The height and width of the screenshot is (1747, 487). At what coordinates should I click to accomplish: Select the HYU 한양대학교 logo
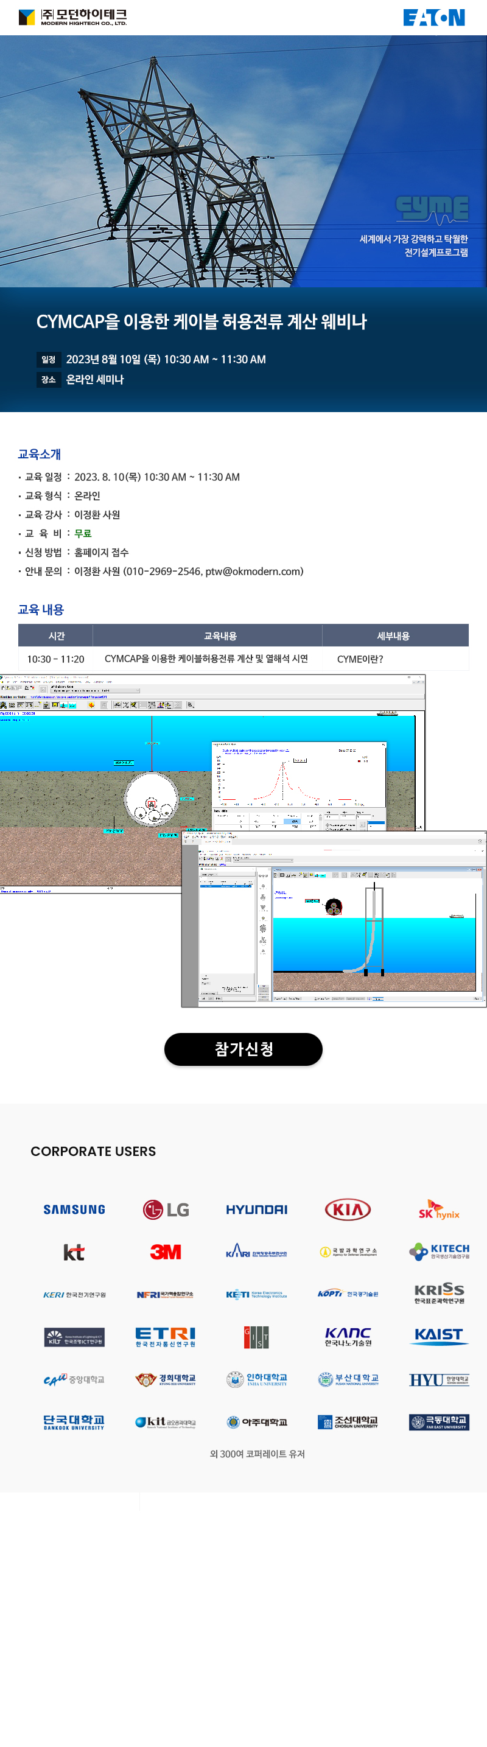tap(439, 1379)
